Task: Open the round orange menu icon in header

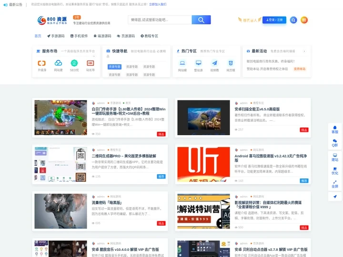Action: coord(304,20)
